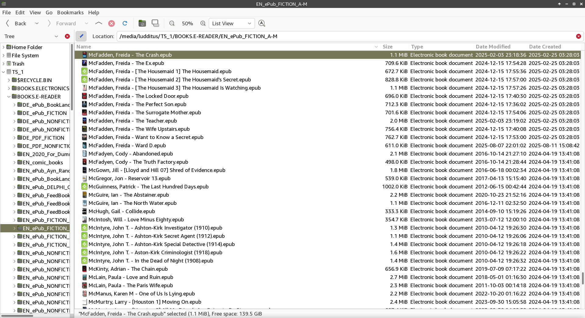Screen dimensions: 585x318
Task: Select McGregor, Jon - Reservoir 13.epub
Action: 129,178
